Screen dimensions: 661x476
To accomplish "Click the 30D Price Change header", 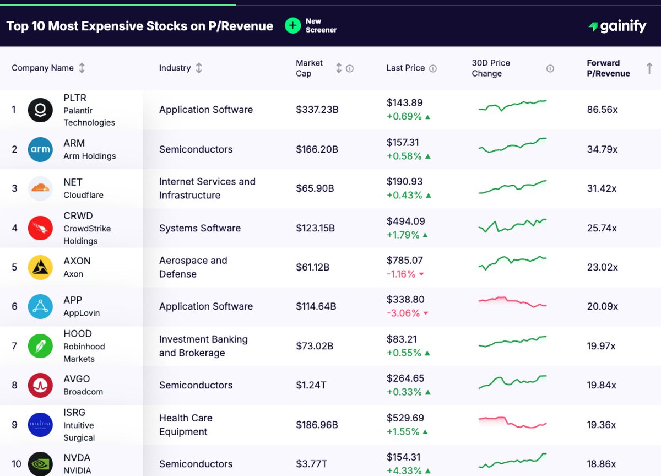I will click(491, 68).
